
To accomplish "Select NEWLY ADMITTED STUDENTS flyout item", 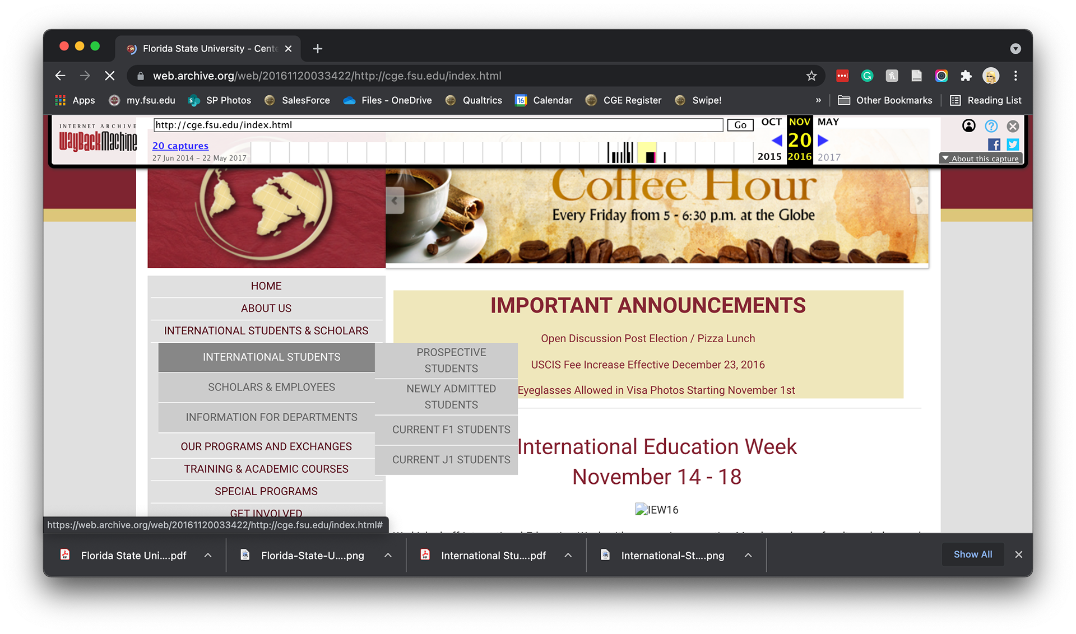I will coord(446,397).
